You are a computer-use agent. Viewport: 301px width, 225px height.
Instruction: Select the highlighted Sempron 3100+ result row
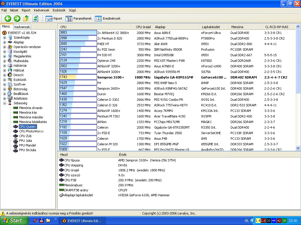click(x=177, y=77)
